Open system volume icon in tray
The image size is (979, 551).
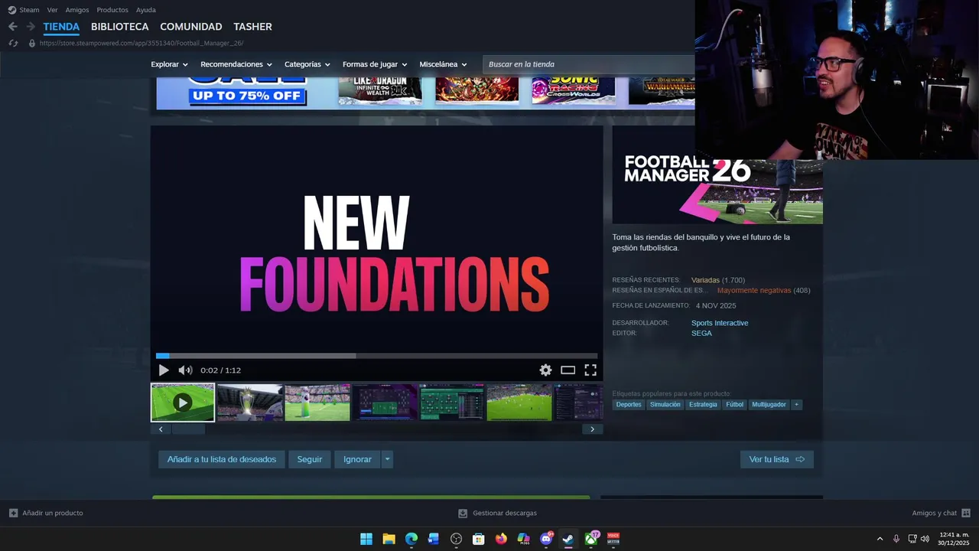click(925, 539)
